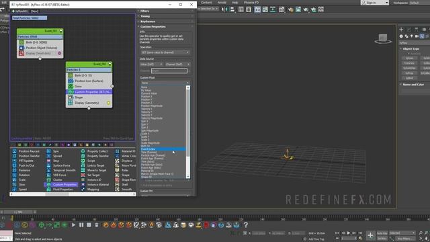Choose Position Magnitude from the list
430x242 pixels.
[x=152, y=106]
